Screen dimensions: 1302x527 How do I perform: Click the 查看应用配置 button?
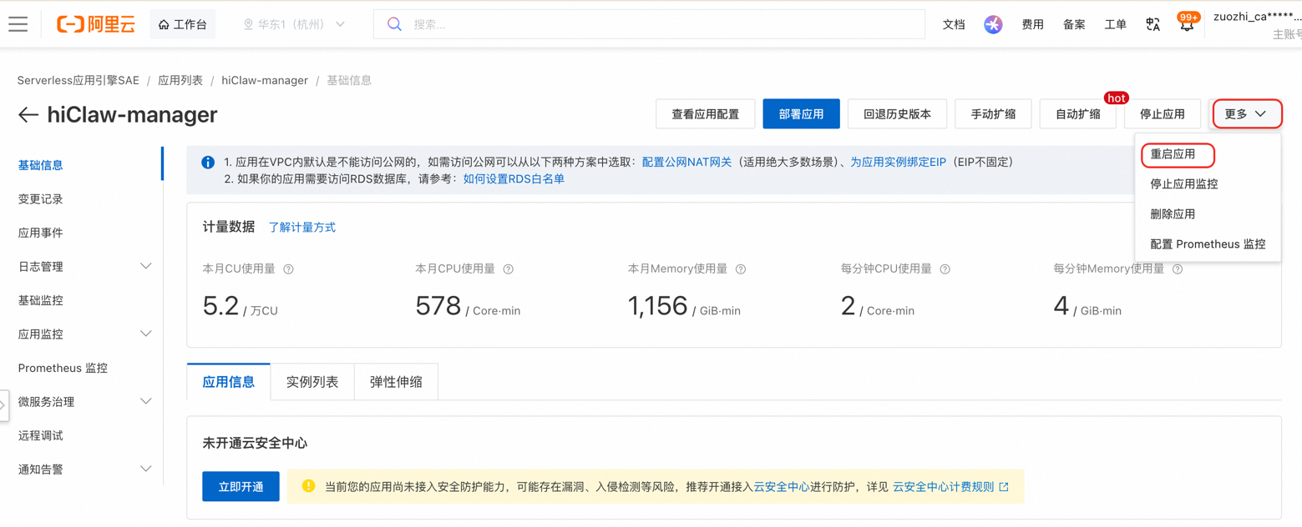tap(706, 114)
